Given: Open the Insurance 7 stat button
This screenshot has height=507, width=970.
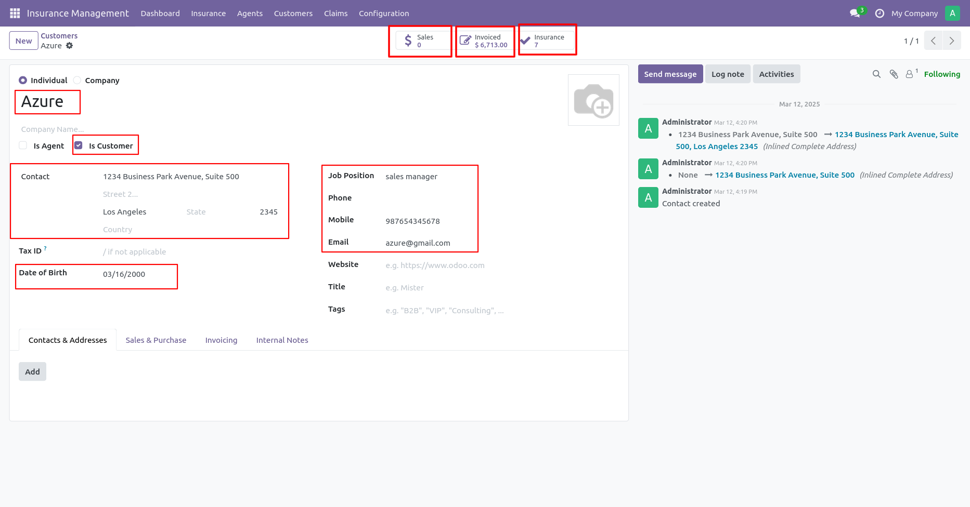Looking at the screenshot, I should coord(547,41).
